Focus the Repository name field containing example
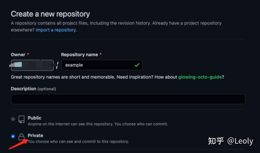Viewport: 260px width, 153px height. pos(97,65)
